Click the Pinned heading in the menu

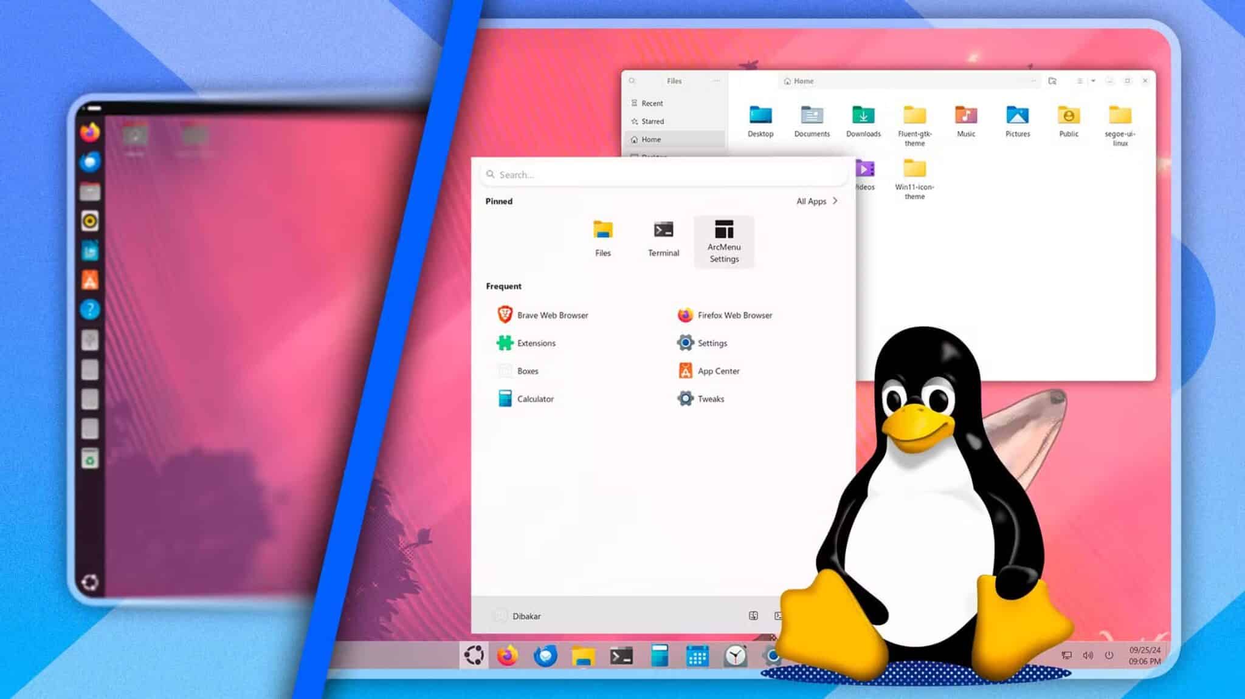pos(499,201)
